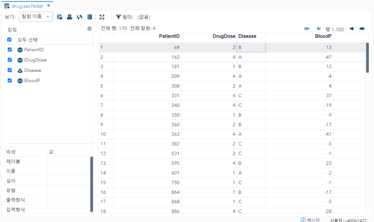Collapse the columns panel with arrow
The width and height of the screenshot is (374, 222).
(90, 29)
